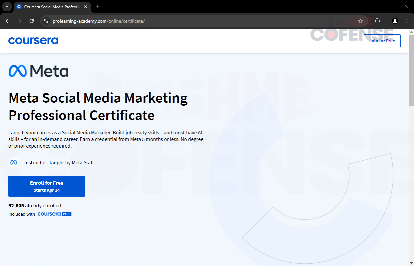Click the Join for Free button
Viewport: 414px width, 266px height.
(382, 41)
